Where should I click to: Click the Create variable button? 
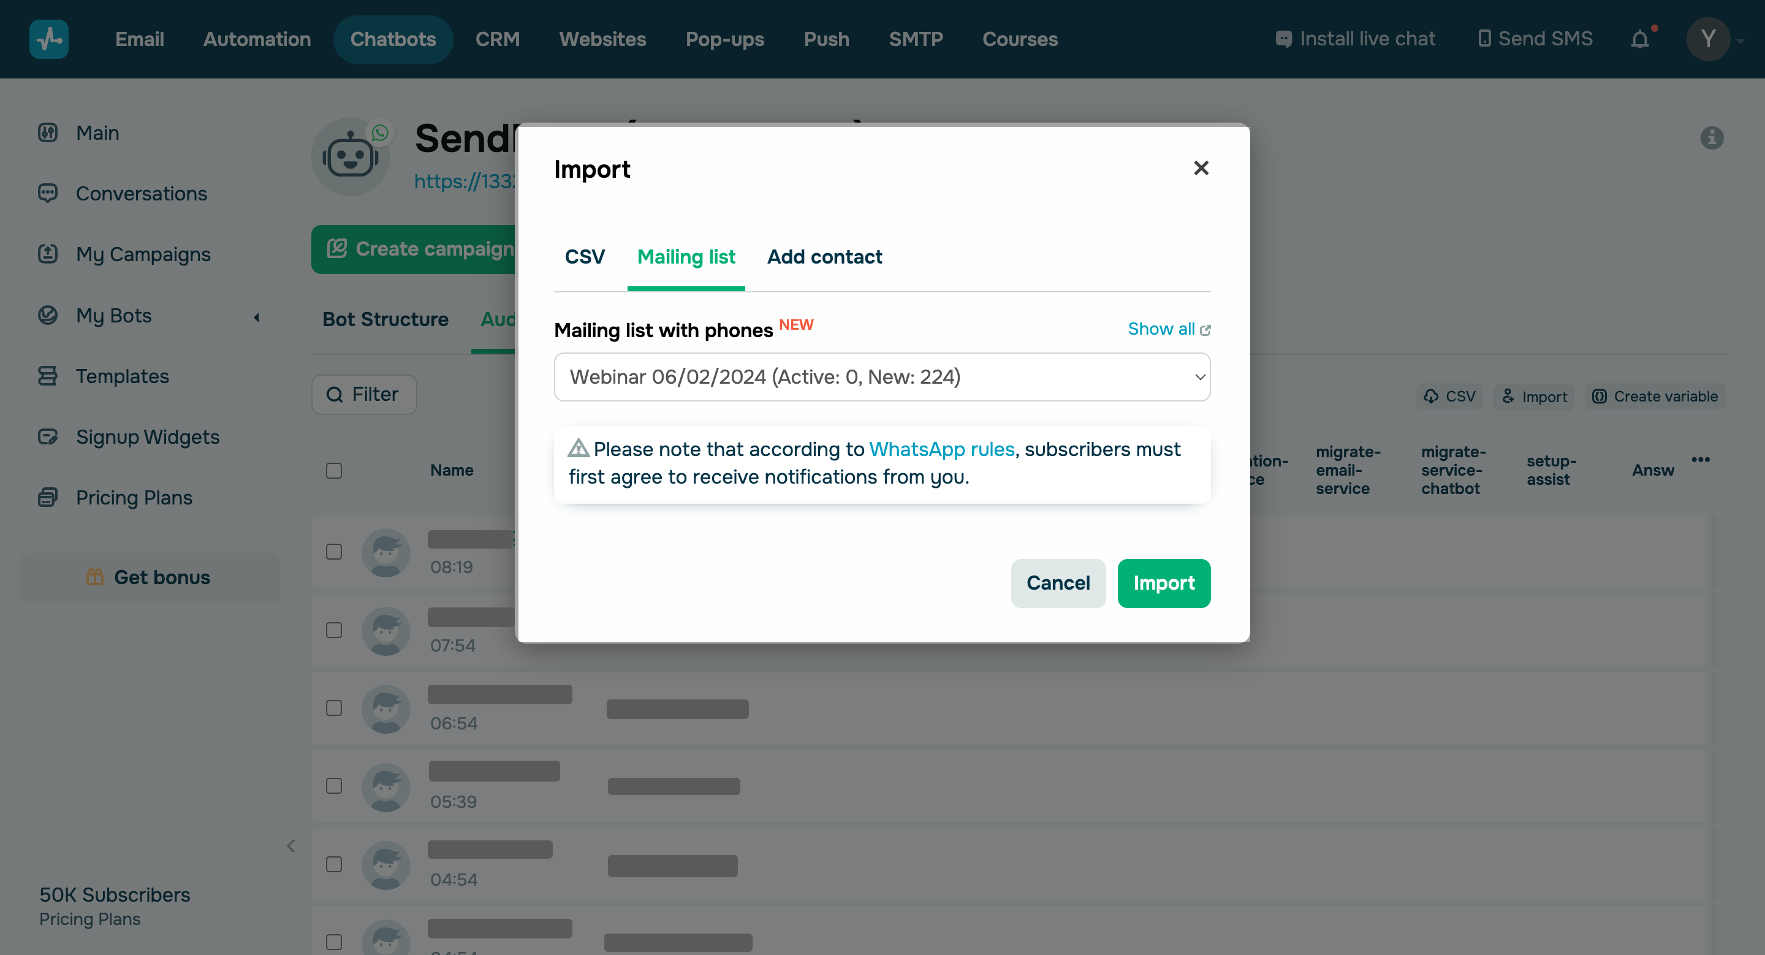tap(1653, 396)
